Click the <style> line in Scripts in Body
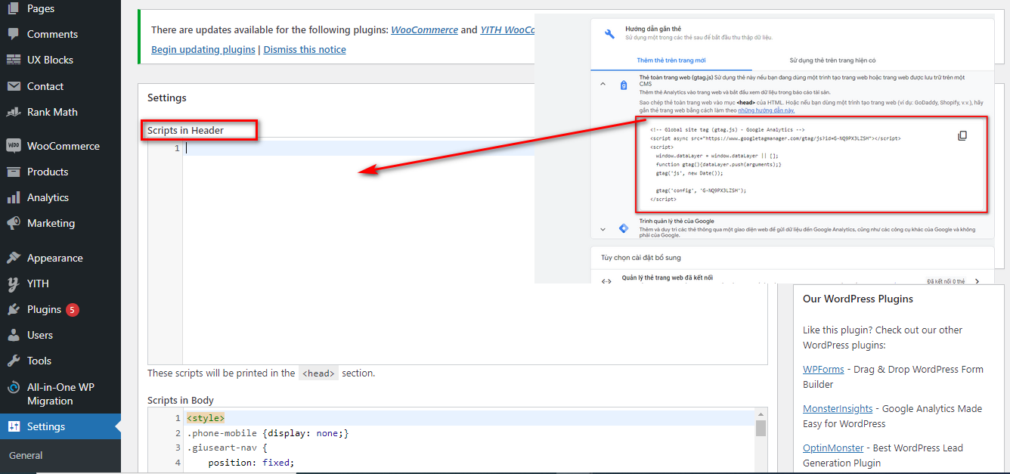This screenshot has width=1010, height=474. tap(206, 418)
